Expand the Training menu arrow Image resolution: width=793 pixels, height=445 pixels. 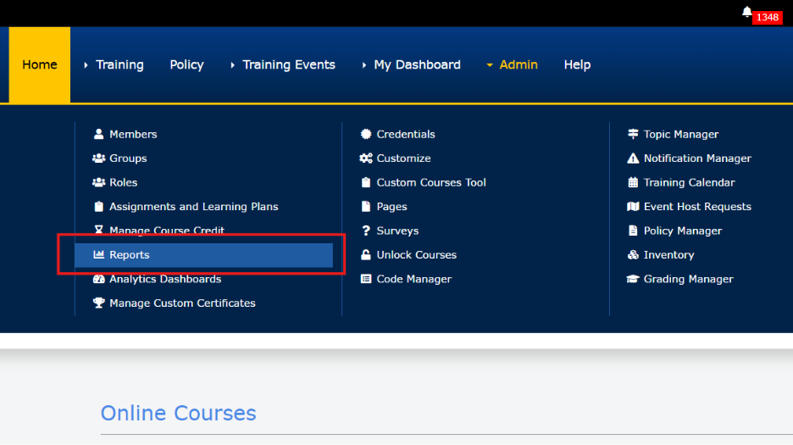[x=86, y=64]
